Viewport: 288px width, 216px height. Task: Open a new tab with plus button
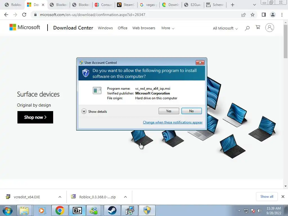[x=233, y=5]
